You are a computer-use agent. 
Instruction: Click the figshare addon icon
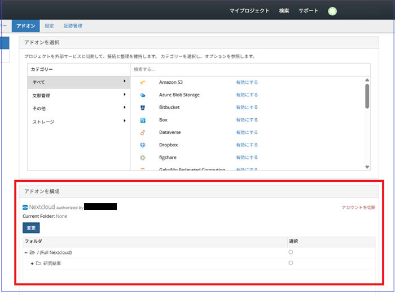point(143,157)
